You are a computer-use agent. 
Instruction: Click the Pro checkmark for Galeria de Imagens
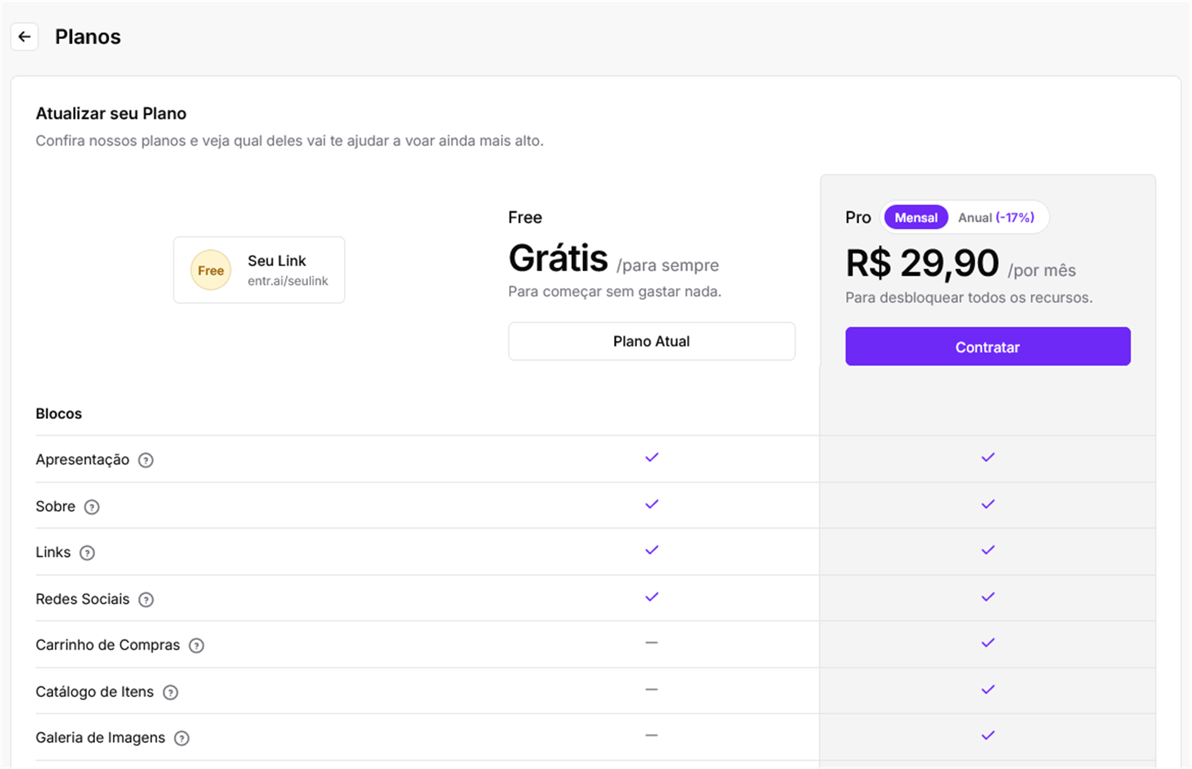pyautogui.click(x=988, y=735)
